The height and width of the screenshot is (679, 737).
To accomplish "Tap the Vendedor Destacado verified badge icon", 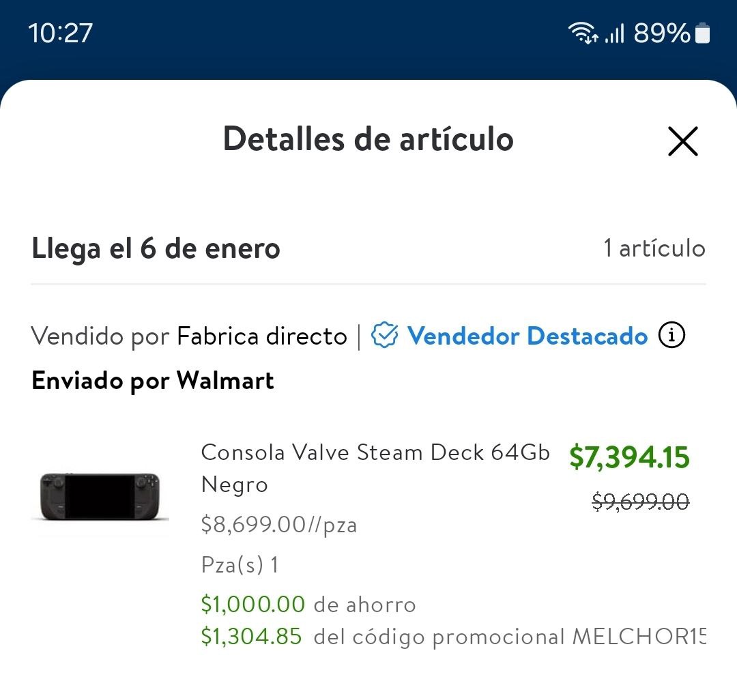I will [384, 335].
